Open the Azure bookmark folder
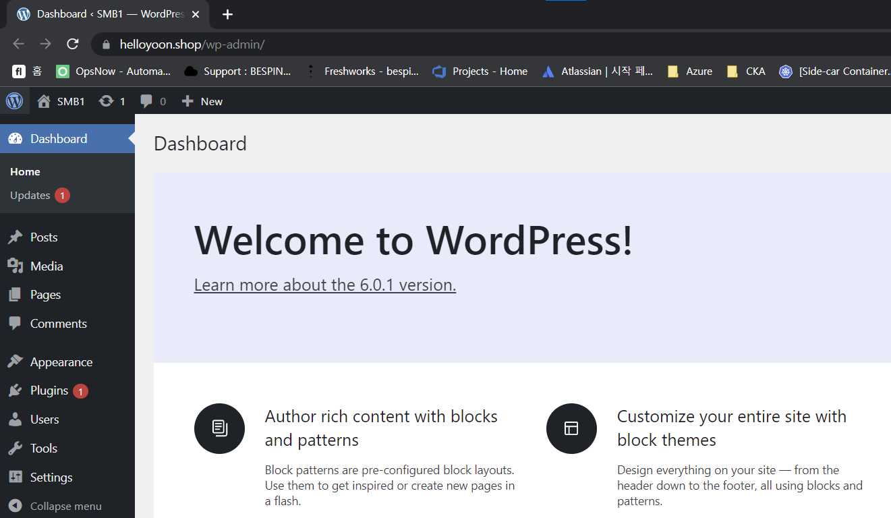This screenshot has width=891, height=518. (689, 71)
